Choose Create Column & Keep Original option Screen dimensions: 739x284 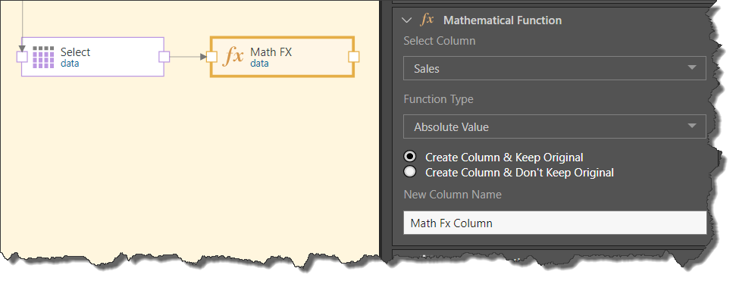click(410, 156)
